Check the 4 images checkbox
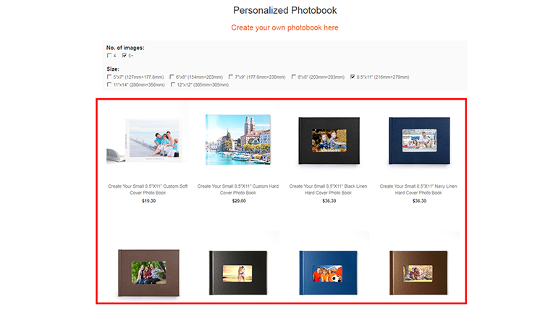 pos(110,56)
